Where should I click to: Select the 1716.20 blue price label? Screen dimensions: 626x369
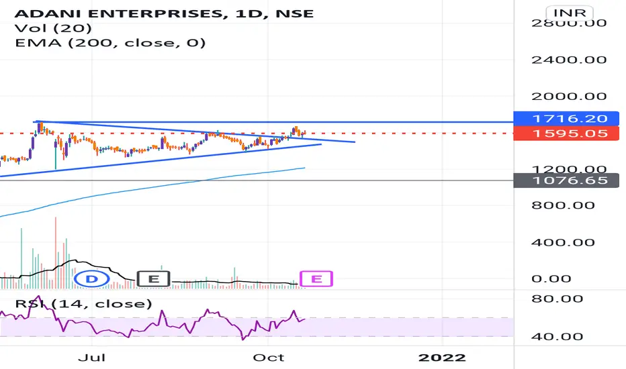(566, 119)
